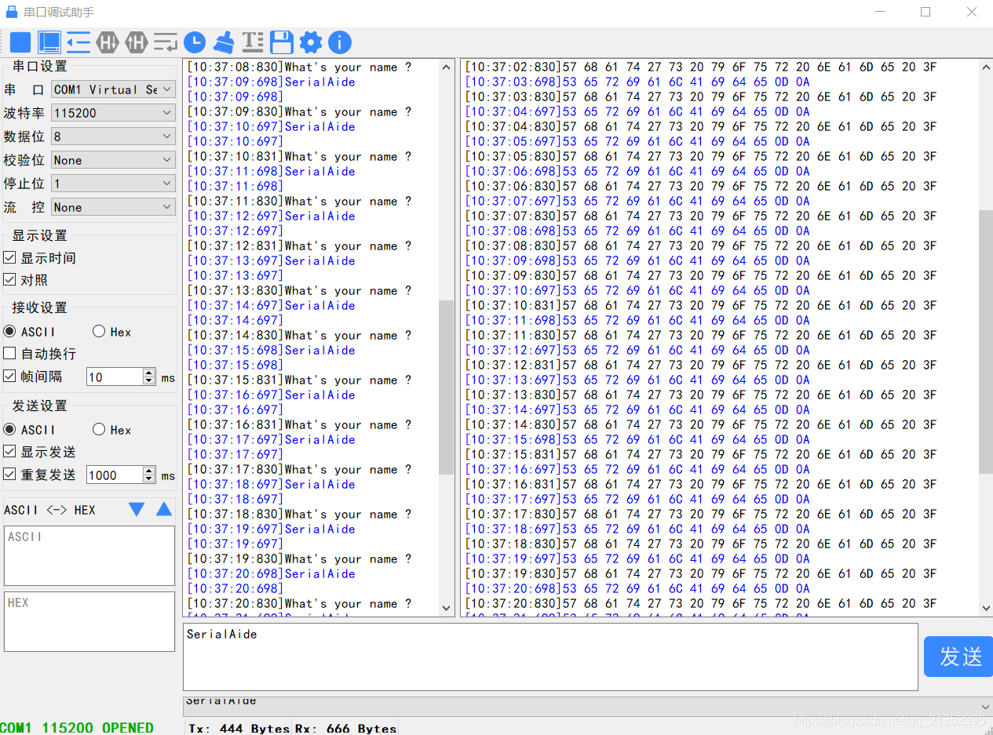Click the 发送 send button

(958, 657)
